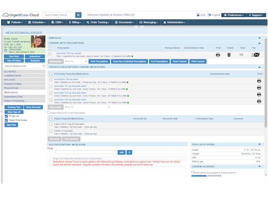Uncheck Patient Portal Access
Screen dimensions: 268x201
click(x=6, y=120)
